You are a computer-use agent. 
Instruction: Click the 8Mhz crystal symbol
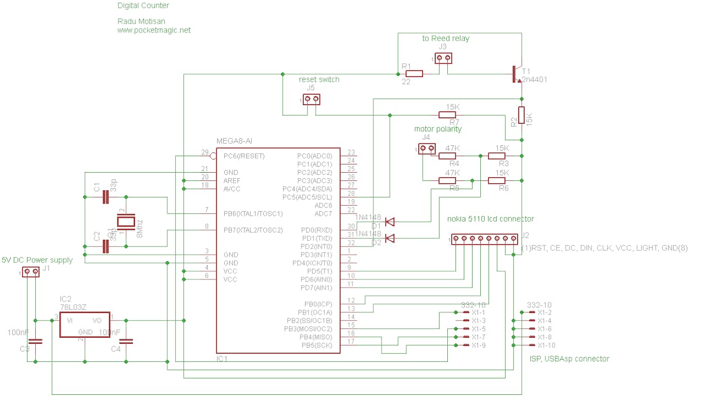(x=126, y=222)
